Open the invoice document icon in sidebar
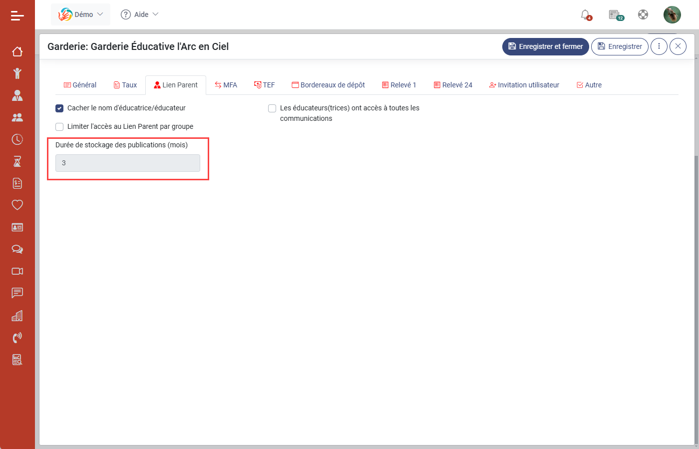 point(17,183)
